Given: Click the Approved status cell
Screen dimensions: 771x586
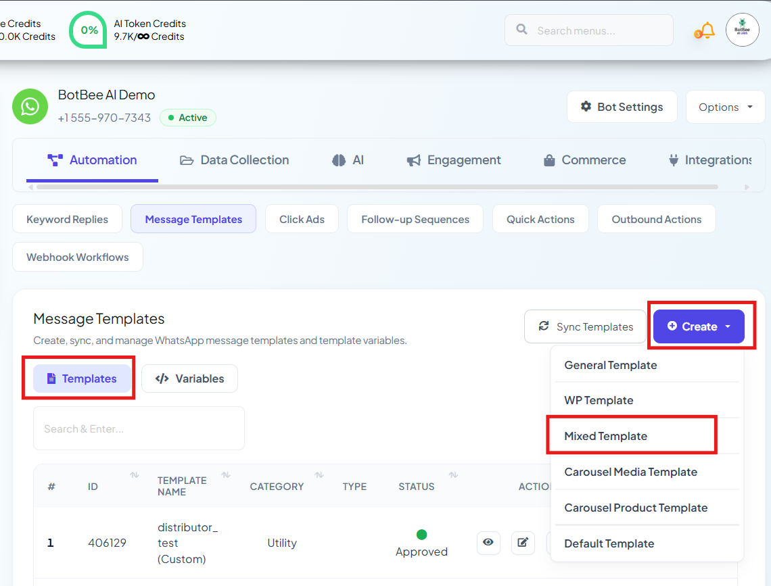Looking at the screenshot, I should [421, 543].
